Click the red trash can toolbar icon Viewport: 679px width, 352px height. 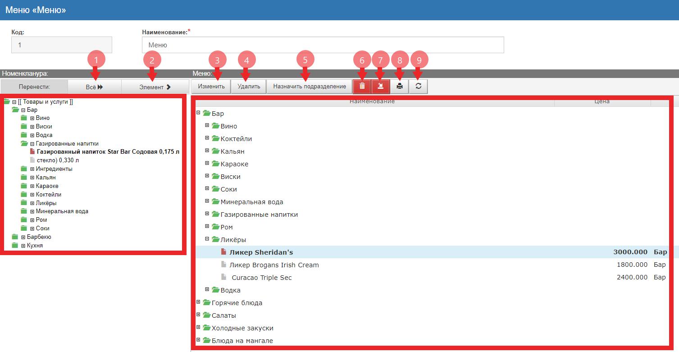click(362, 86)
